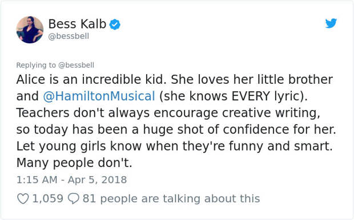Click the 'Replying to' label text
This screenshot has width=354, height=220.
tap(36, 65)
